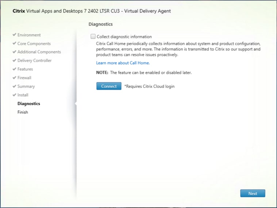
Task: Click the checkmark beside Delivery Controller
Action: pyautogui.click(x=15, y=60)
